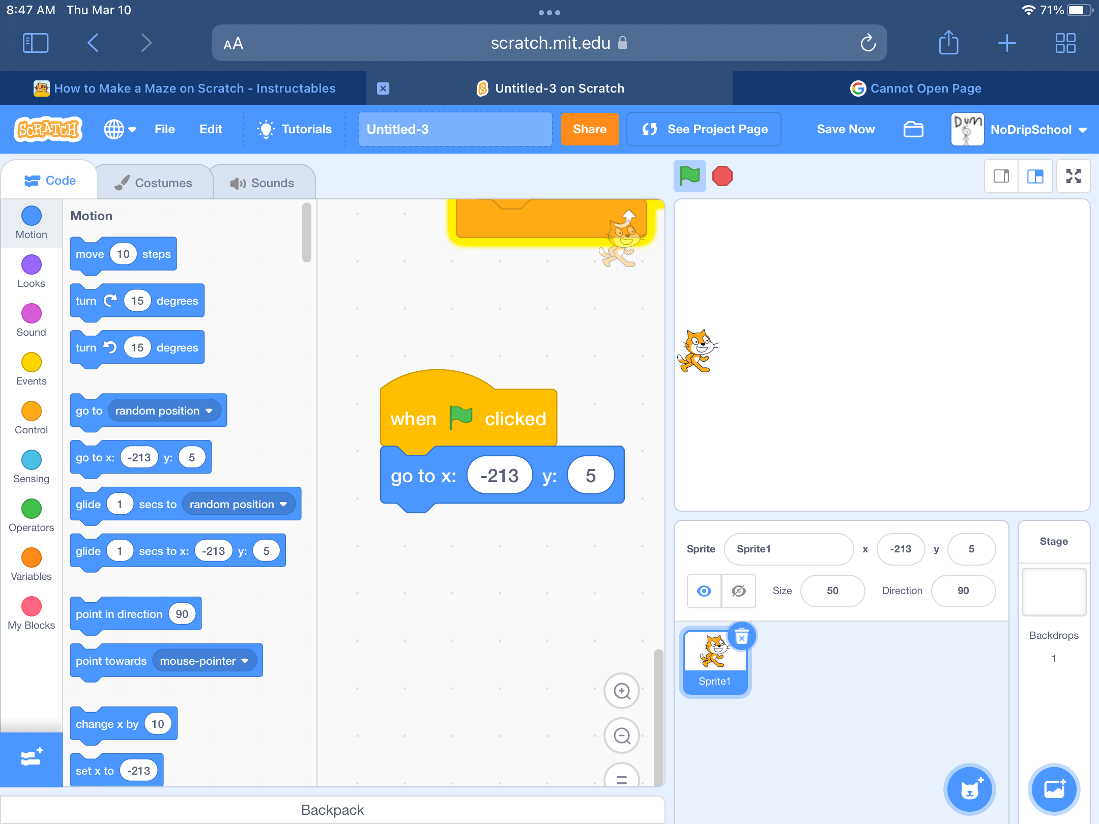Switch to the Sounds tab
The image size is (1099, 824).
coord(264,182)
